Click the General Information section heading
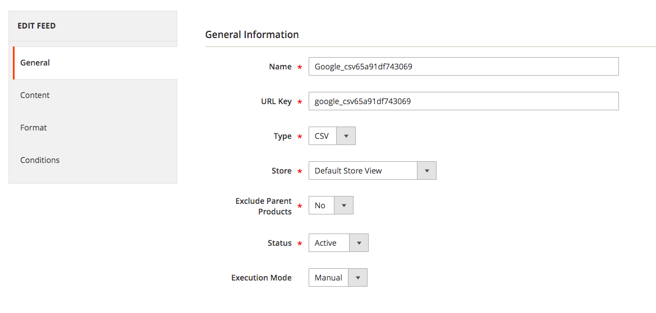Image resolution: width=656 pixels, height=313 pixels. [x=252, y=35]
